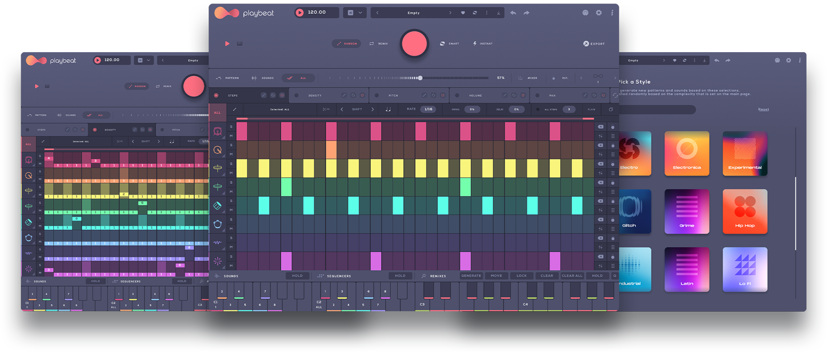Click the favorite heart icon in preset bar
The height and width of the screenshot is (352, 827).
pos(463,13)
